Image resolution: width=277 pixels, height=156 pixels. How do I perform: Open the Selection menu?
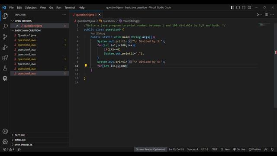coord(31,8)
